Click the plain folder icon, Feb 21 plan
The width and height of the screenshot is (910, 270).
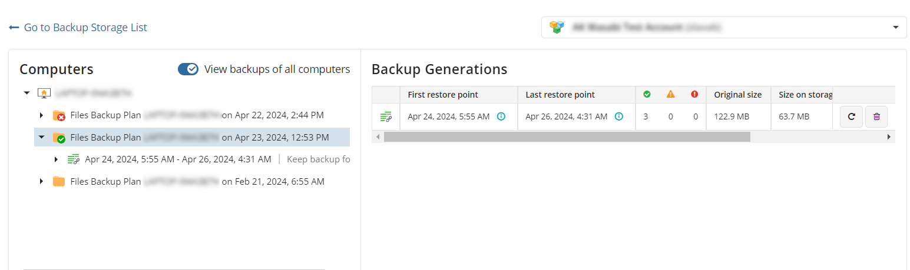pyautogui.click(x=59, y=182)
